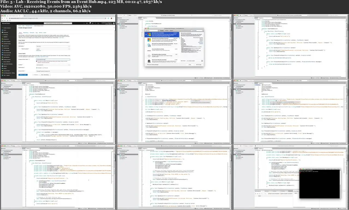Click the NuGet dialog search field
Screen dimensions: 349x210
click(197, 30)
